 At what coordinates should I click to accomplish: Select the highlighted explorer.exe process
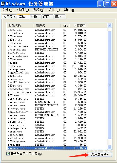point(47,148)
